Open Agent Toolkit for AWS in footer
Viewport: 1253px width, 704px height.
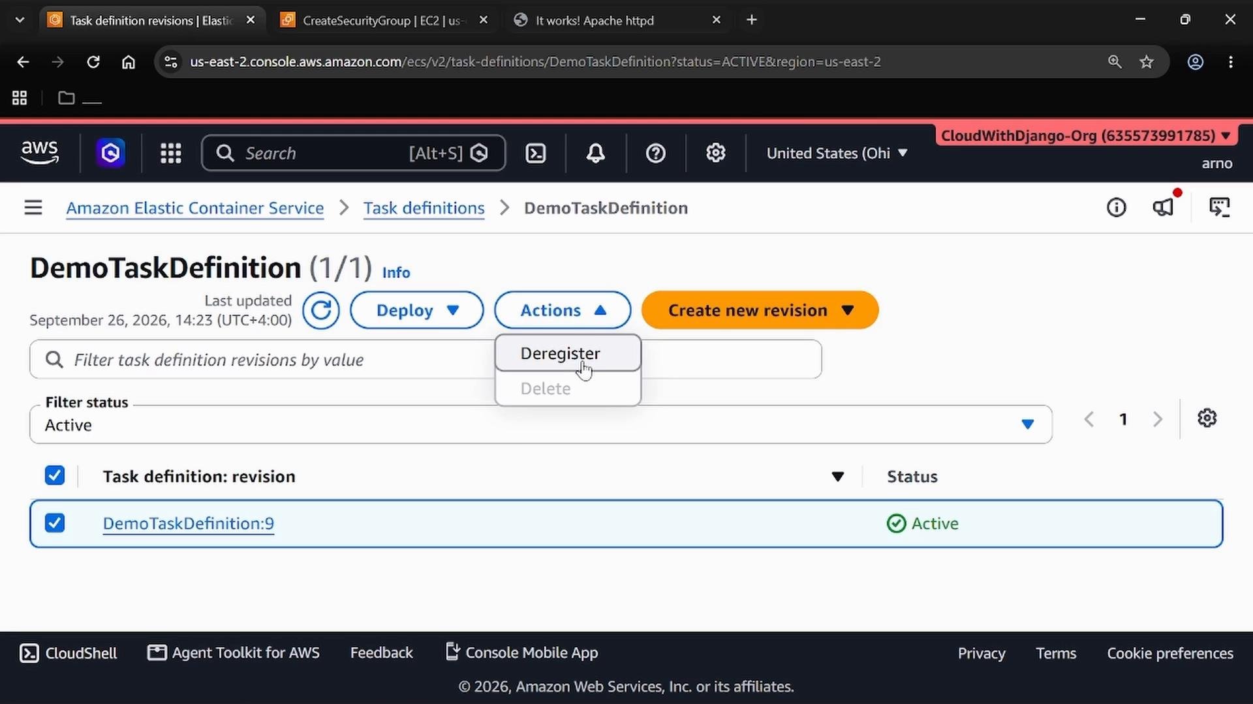point(234,653)
